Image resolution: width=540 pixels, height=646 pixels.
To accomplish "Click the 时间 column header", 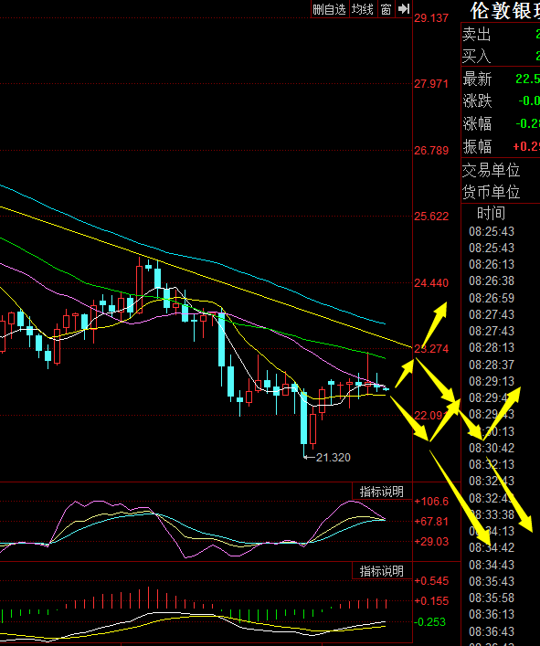I will pyautogui.click(x=491, y=214).
